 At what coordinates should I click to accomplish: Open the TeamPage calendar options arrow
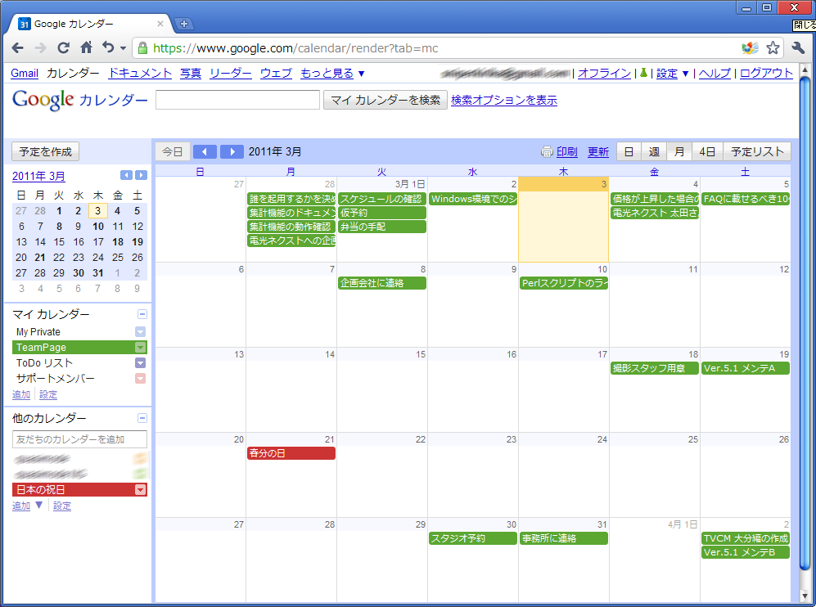140,348
